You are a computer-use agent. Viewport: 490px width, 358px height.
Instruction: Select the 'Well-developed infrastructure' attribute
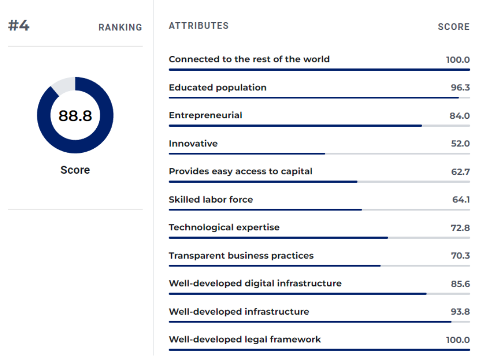click(x=239, y=311)
